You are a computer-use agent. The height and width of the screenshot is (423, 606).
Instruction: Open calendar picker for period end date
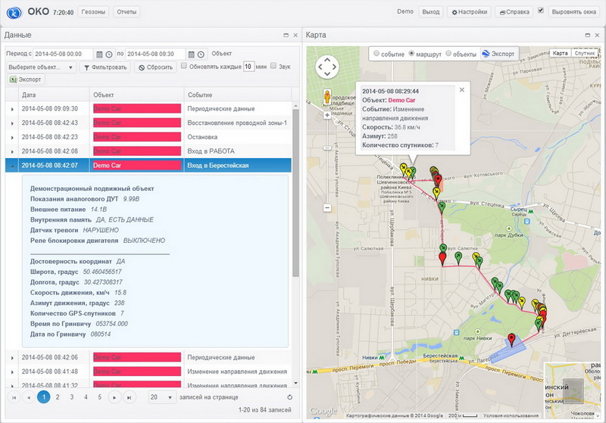(x=192, y=54)
